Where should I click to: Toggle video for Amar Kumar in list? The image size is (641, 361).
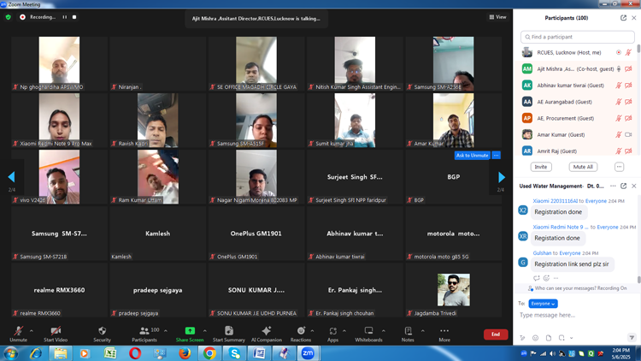[628, 134]
